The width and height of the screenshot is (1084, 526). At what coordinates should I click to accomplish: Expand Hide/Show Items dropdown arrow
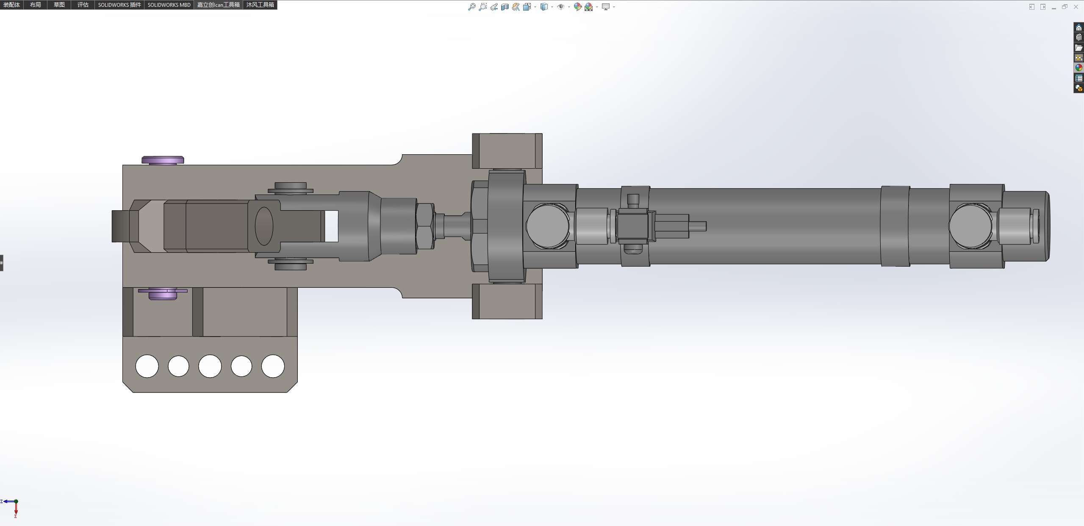(568, 7)
